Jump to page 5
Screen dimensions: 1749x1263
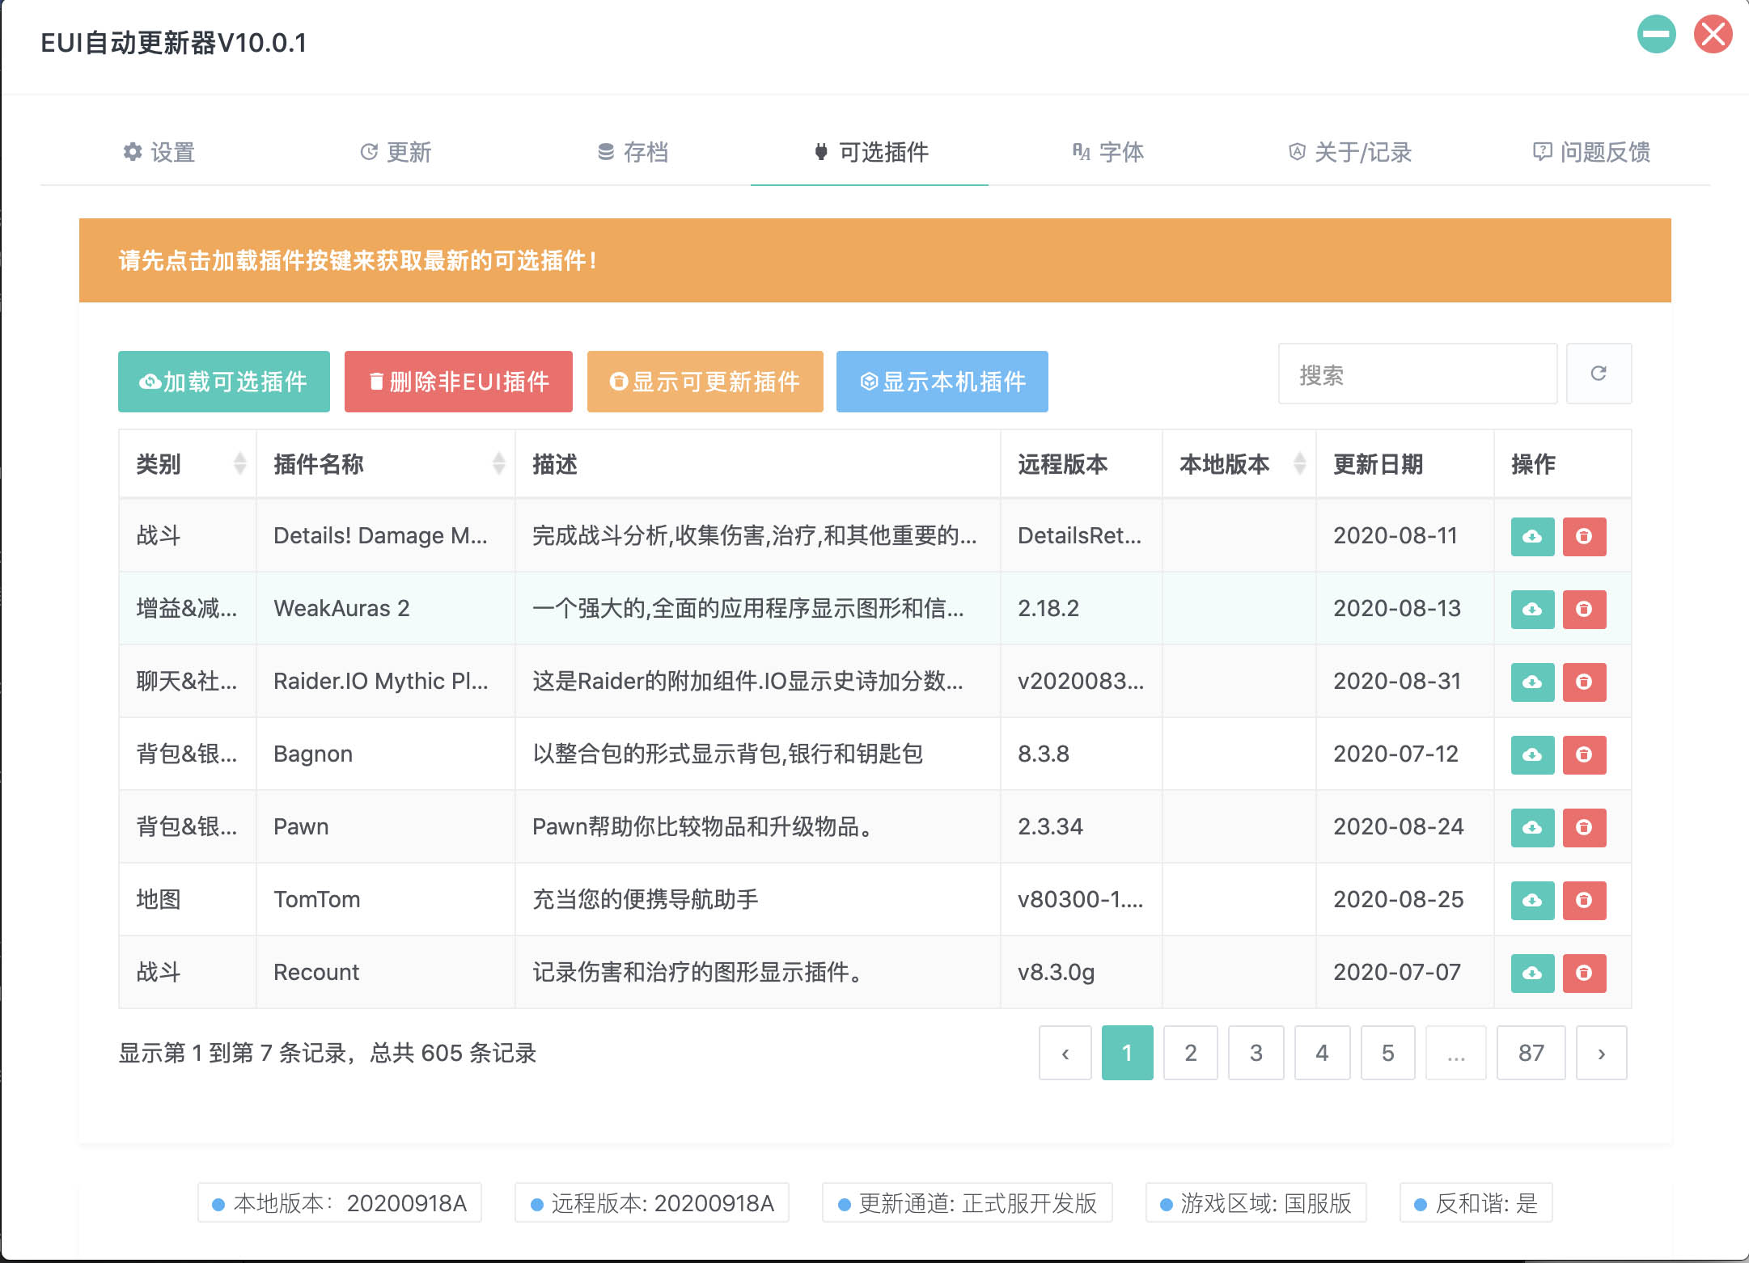(x=1388, y=1053)
